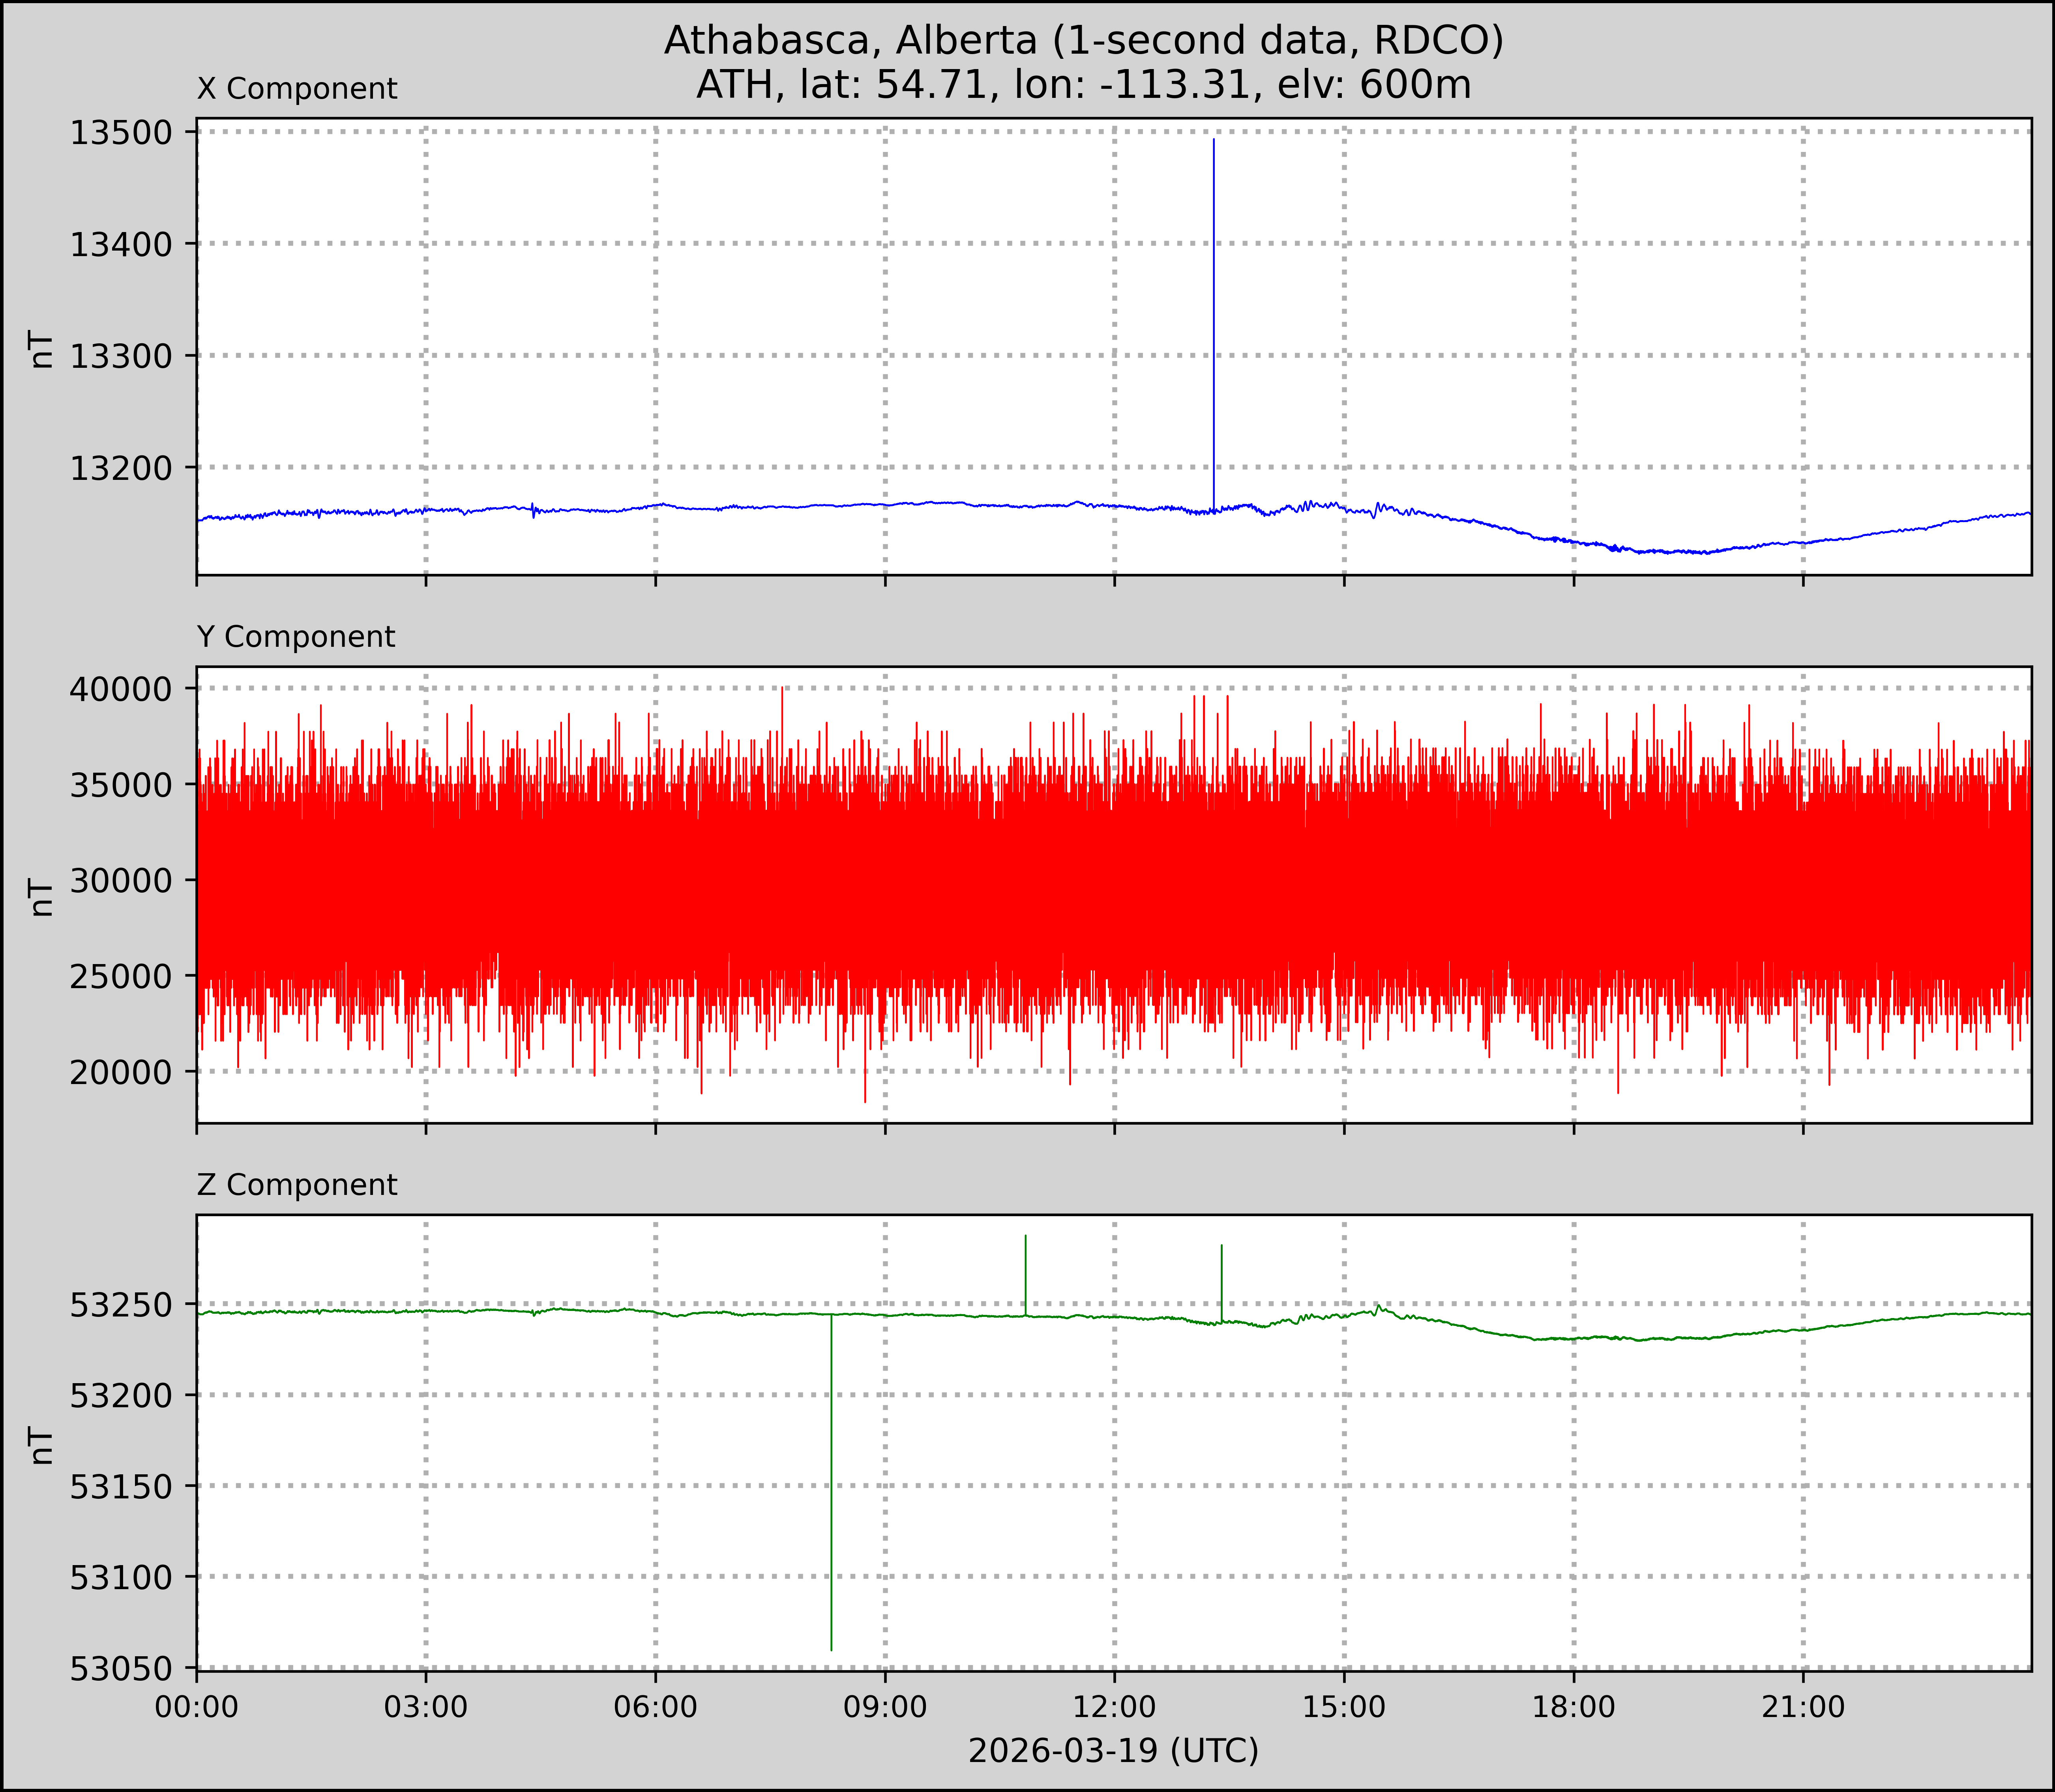Image resolution: width=2055 pixels, height=1792 pixels.
Task: Click the tall blue X-component spike
Action: [x=1213, y=320]
